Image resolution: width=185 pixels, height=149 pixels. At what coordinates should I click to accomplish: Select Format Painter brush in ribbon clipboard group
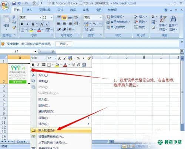pyautogui.click(x=14, y=27)
